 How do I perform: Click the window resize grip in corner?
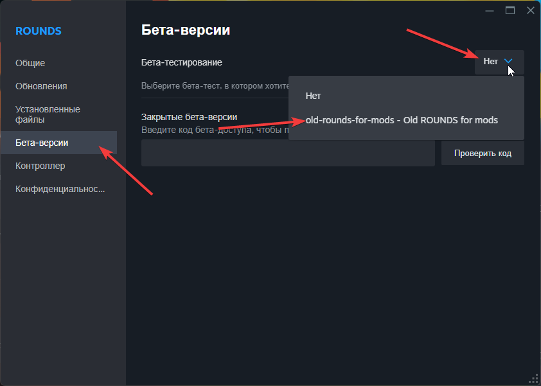[x=533, y=379]
